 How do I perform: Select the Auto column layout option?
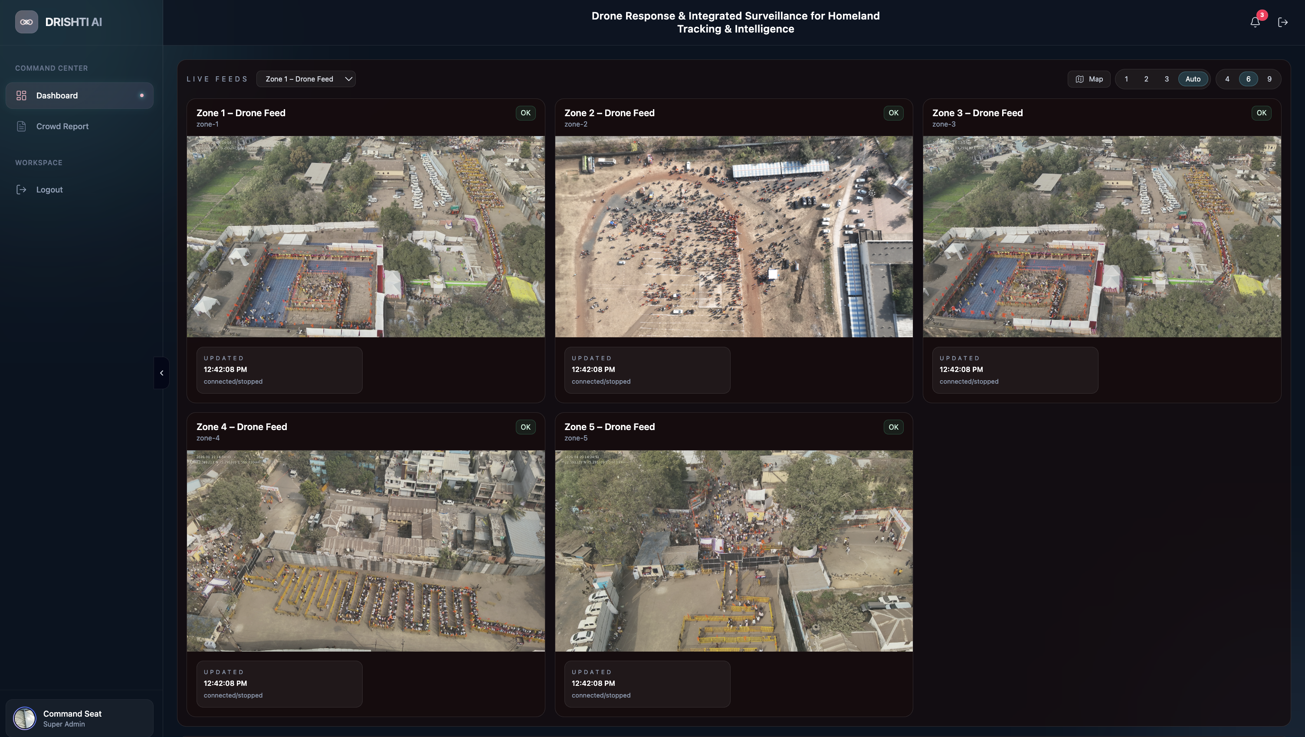click(1193, 79)
